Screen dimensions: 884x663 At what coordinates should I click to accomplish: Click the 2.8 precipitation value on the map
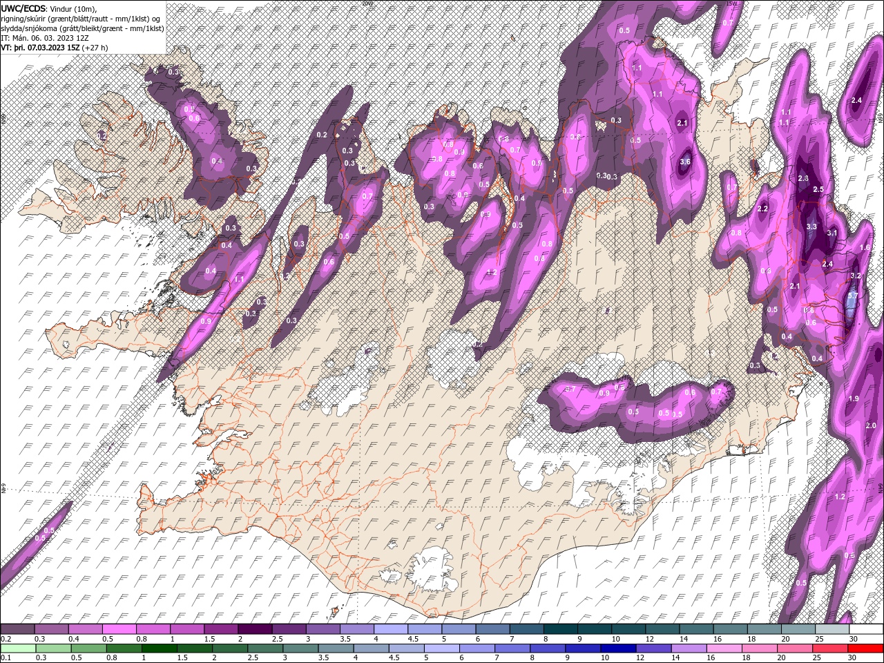click(803, 179)
